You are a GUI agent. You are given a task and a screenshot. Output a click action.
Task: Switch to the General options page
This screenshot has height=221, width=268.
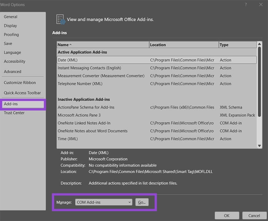(10, 17)
